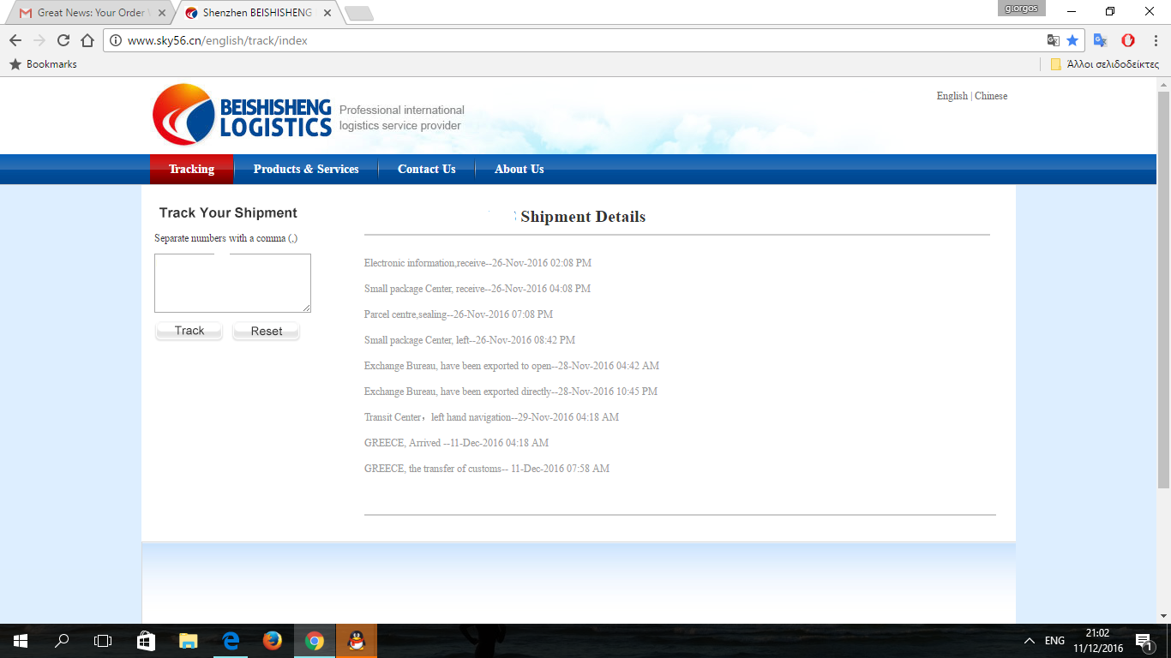Click 'Small package Center, left' entry
Screen dimensions: 1171x658
tap(470, 340)
